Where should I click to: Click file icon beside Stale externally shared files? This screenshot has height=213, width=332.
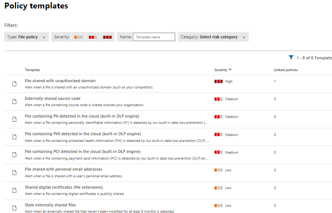pyautogui.click(x=15, y=208)
